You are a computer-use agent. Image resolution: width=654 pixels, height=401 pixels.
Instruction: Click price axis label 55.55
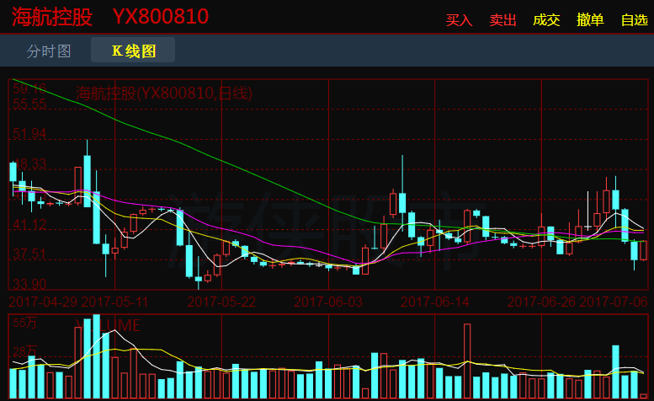[x=29, y=104]
